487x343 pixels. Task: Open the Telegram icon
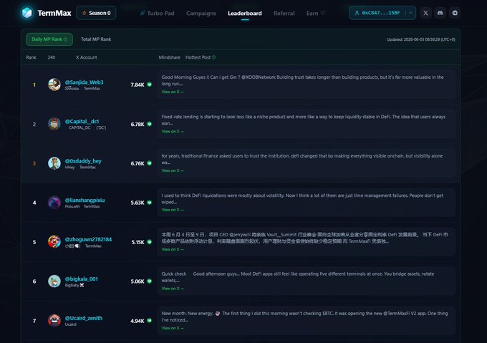[x=455, y=13]
